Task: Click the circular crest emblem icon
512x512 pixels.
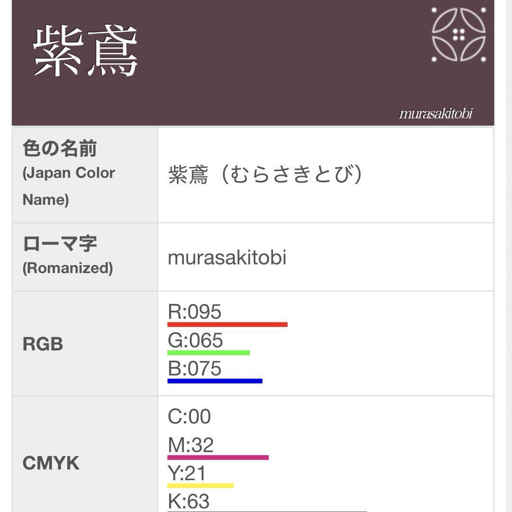Action: [x=458, y=34]
